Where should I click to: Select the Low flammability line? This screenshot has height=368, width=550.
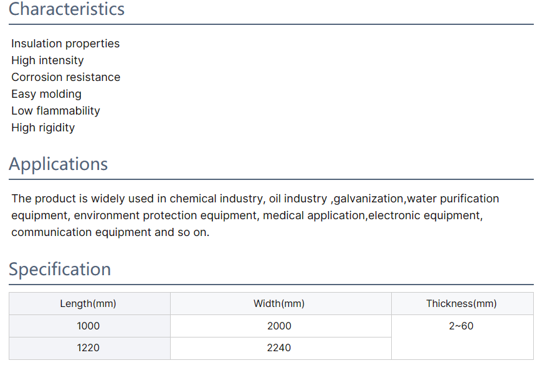click(x=55, y=111)
